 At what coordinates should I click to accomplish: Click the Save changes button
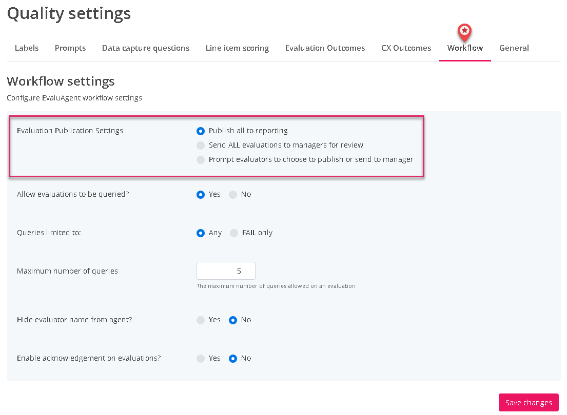click(x=529, y=403)
